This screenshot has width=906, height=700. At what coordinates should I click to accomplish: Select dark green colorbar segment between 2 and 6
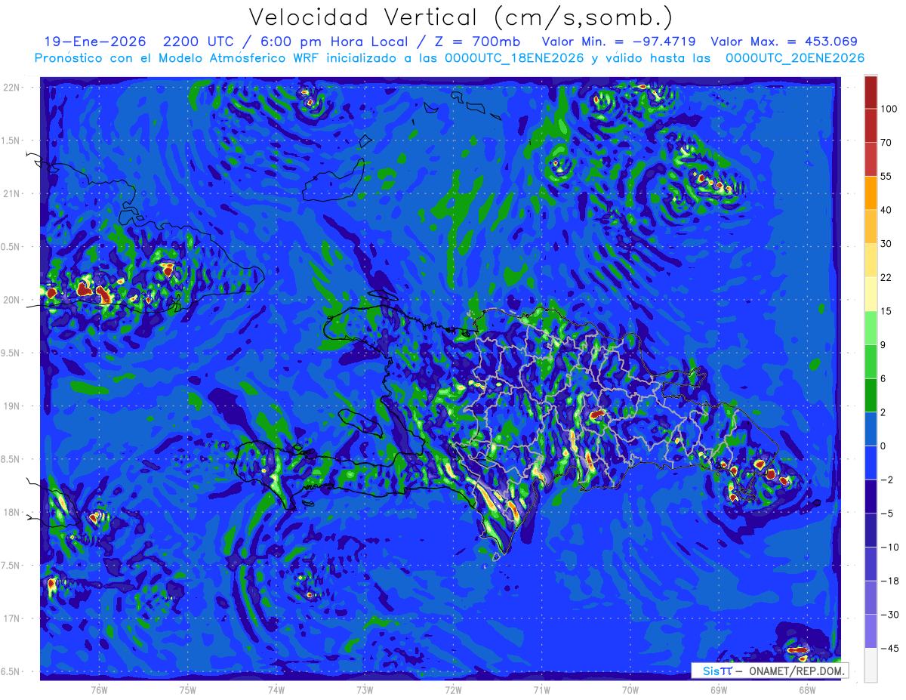(x=871, y=395)
